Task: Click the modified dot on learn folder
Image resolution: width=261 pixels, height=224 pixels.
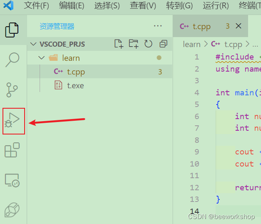Action: click(159, 57)
